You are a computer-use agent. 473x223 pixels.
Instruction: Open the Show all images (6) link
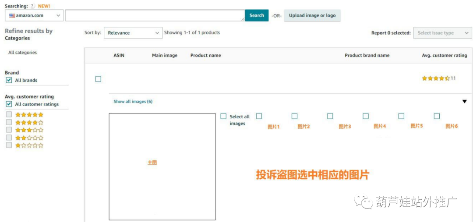133,101
